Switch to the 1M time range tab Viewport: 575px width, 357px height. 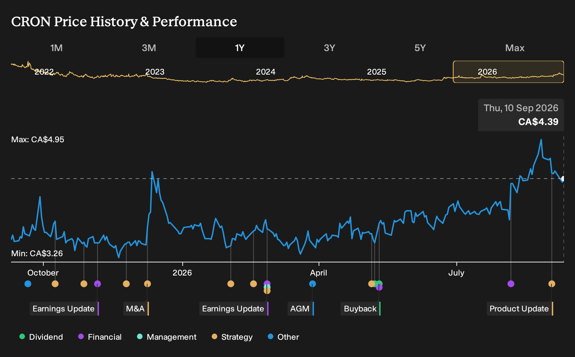(56, 48)
